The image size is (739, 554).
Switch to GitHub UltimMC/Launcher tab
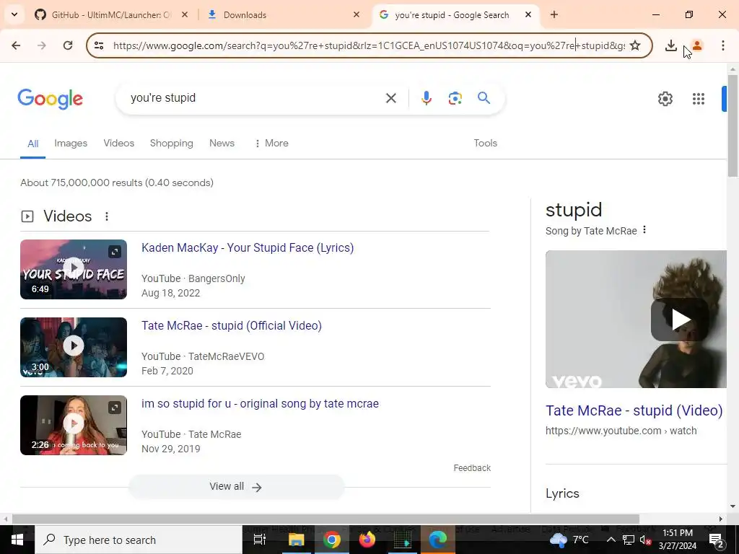pos(112,14)
